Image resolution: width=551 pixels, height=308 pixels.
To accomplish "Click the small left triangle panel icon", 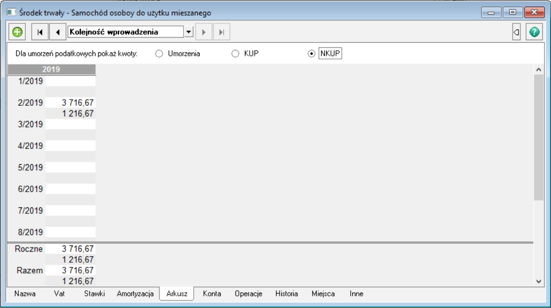I will point(516,32).
